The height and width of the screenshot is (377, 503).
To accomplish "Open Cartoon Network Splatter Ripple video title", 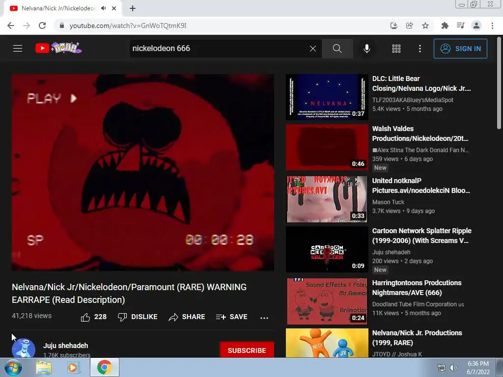I will point(421,236).
